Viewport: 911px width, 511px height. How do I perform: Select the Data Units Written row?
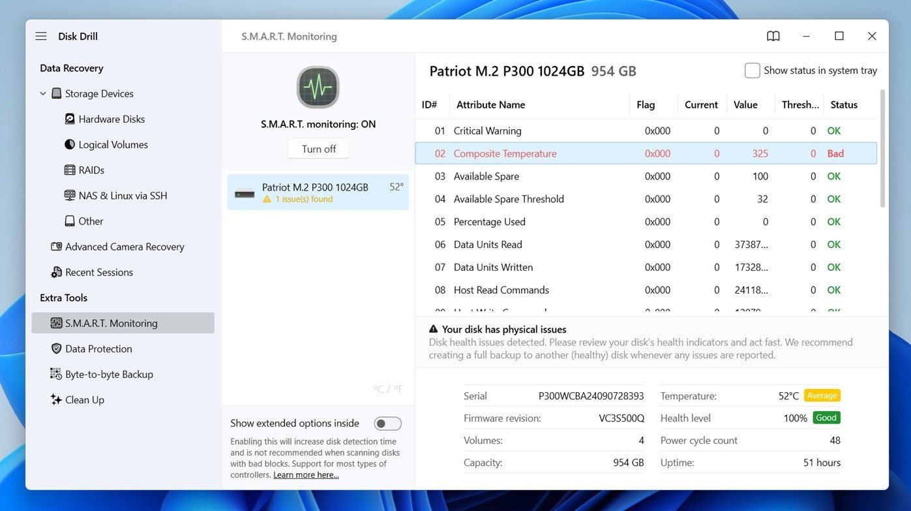[x=646, y=268]
